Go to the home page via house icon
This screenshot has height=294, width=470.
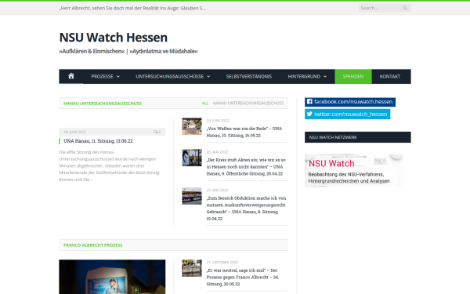tap(71, 76)
